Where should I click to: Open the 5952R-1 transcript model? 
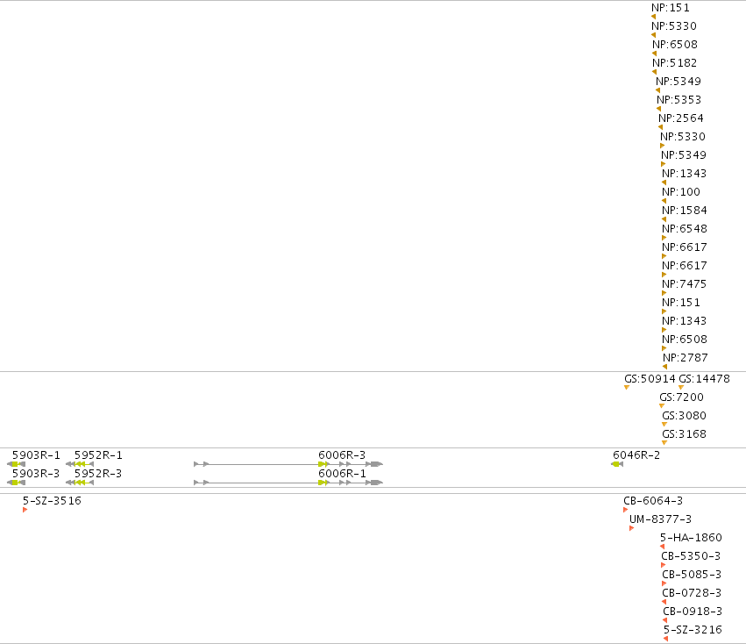[80, 464]
